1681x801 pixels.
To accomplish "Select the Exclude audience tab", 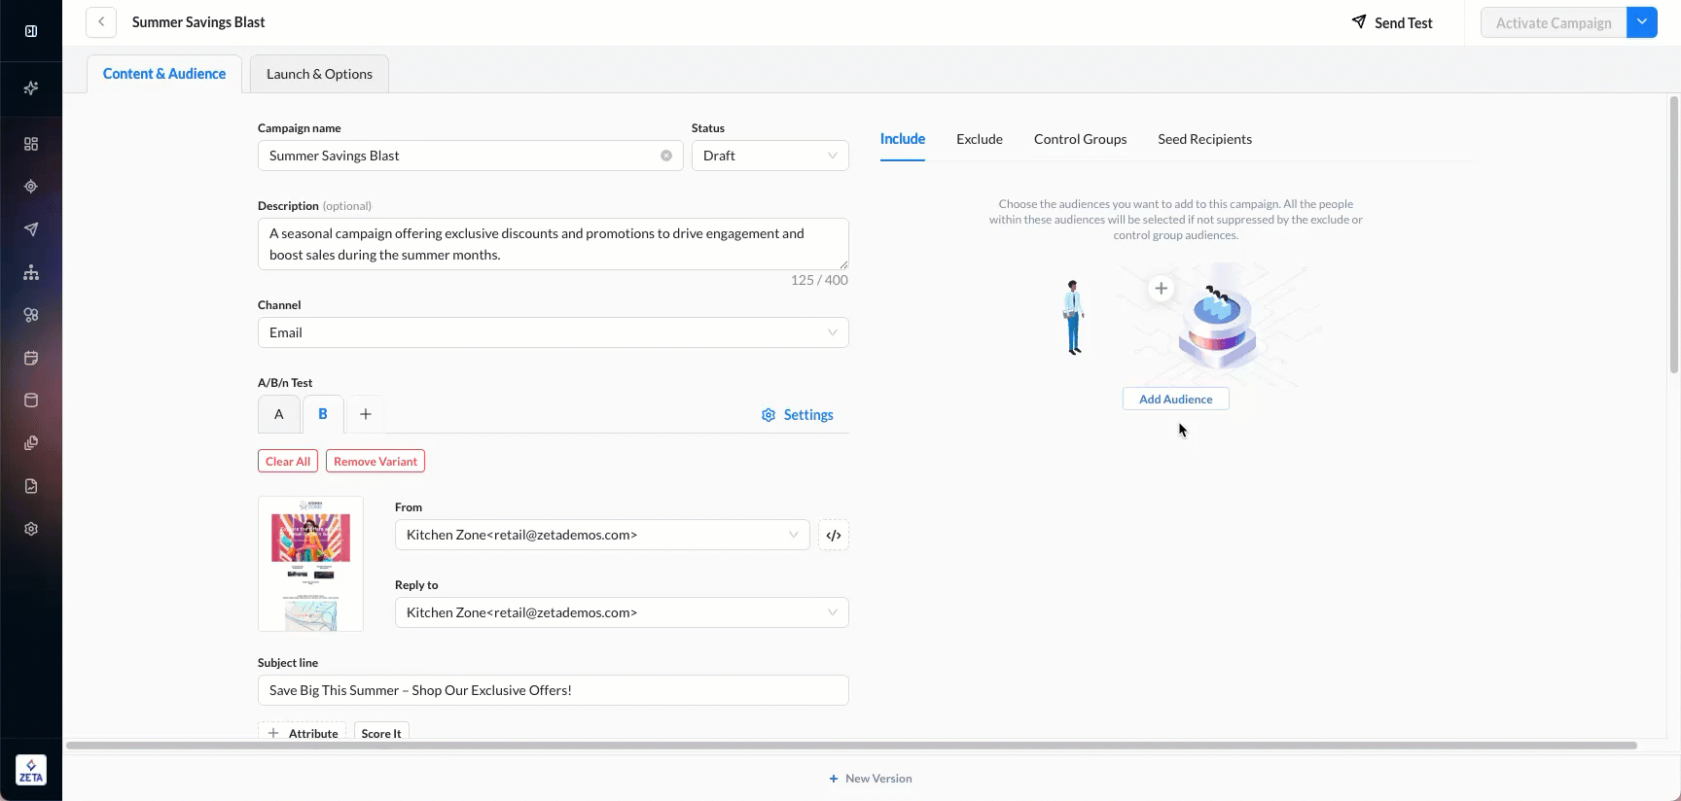I will pos(979,139).
